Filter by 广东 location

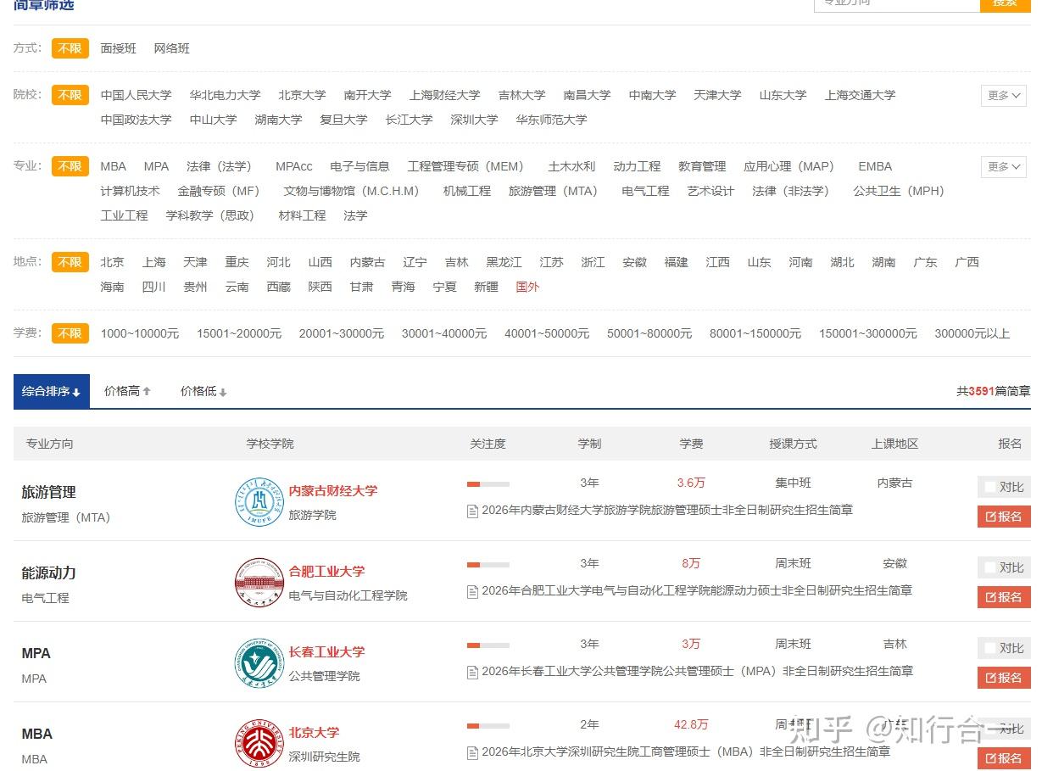click(925, 262)
